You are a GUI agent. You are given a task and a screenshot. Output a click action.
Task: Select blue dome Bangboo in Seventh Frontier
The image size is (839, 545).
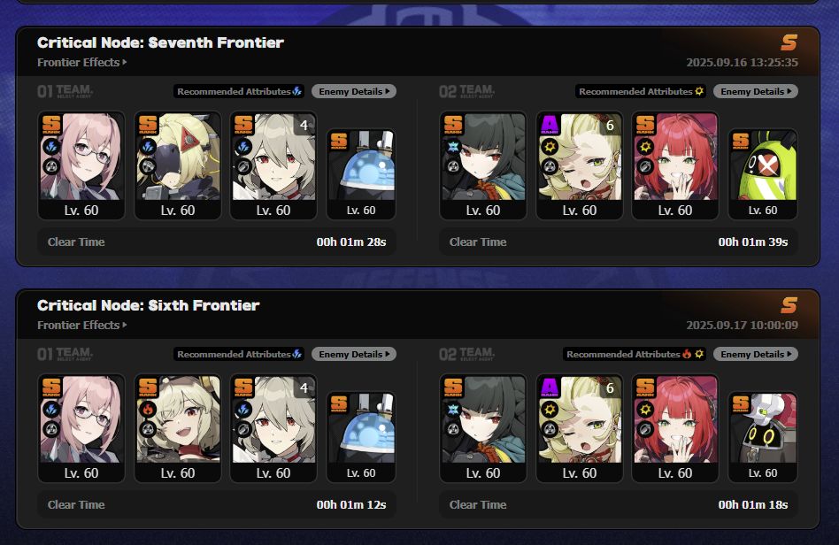tap(361, 174)
